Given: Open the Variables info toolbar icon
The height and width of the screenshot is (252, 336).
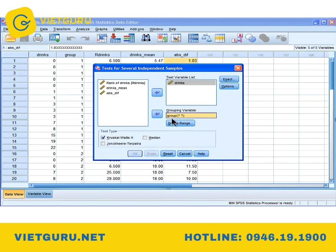Looking at the screenshot, I should click(x=129, y=38).
